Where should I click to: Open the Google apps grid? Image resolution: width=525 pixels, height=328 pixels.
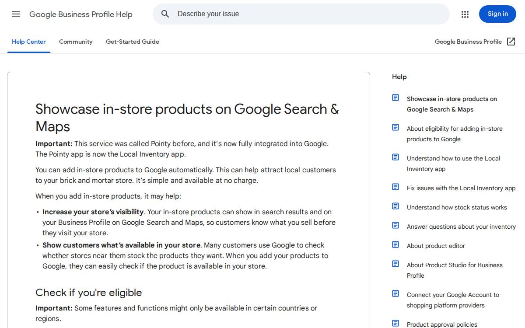465,14
